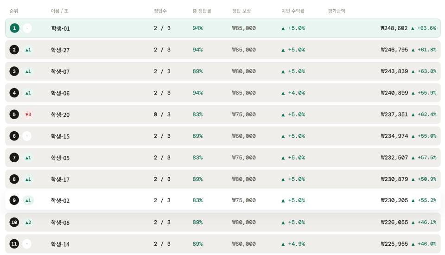Click the up-1 badge on 학생-02 row
The image size is (445, 255).
coord(28,200)
